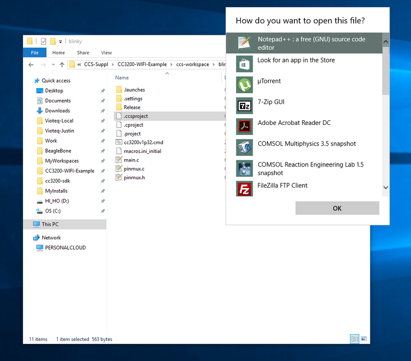Choose Notepad++ to open the file
This screenshot has height=361, width=411.
[x=304, y=43]
